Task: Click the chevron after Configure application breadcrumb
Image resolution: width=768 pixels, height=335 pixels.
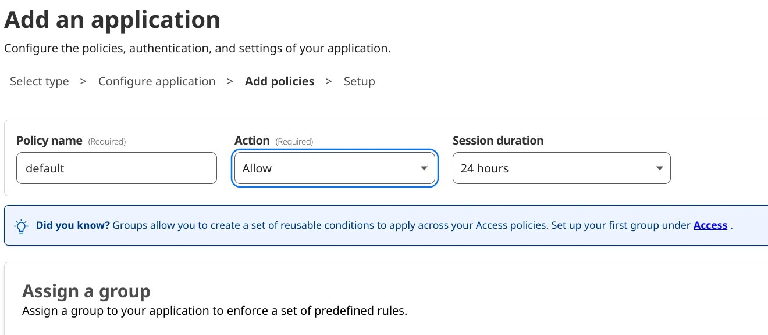Action: (230, 81)
